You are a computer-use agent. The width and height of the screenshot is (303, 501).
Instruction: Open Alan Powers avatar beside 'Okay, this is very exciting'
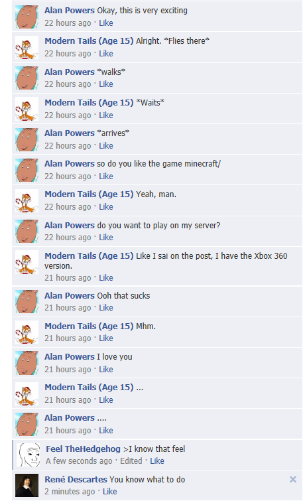27,17
